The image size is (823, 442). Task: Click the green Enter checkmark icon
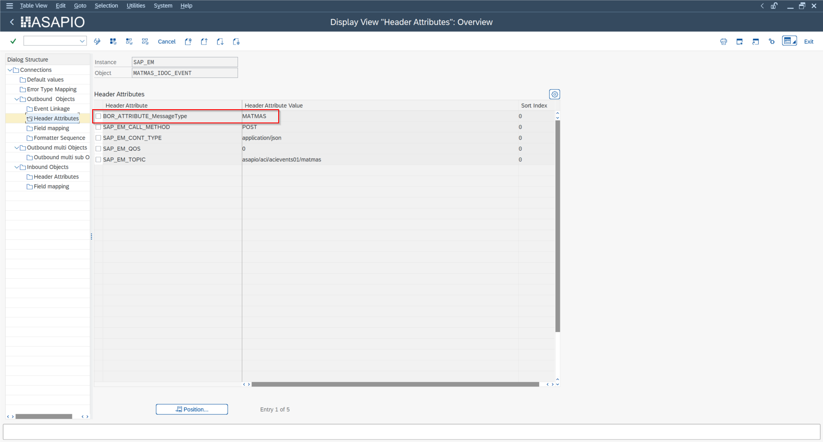(13, 41)
